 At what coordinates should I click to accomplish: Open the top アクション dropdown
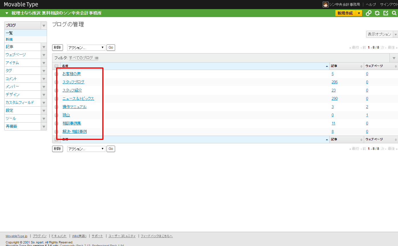(x=86, y=47)
